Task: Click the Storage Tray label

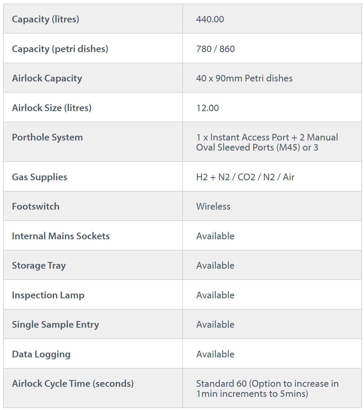Action: click(x=39, y=266)
